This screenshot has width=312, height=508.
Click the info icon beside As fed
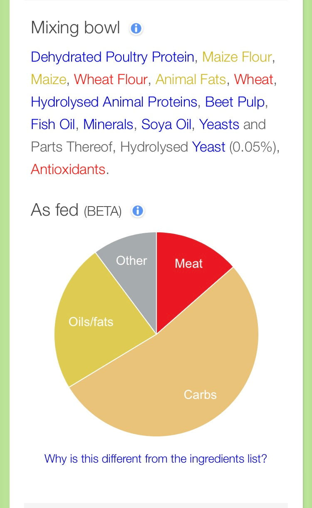pos(137,211)
